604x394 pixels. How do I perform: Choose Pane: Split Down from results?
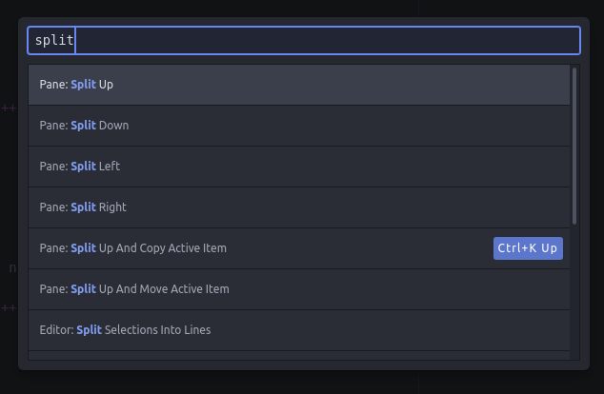point(84,126)
